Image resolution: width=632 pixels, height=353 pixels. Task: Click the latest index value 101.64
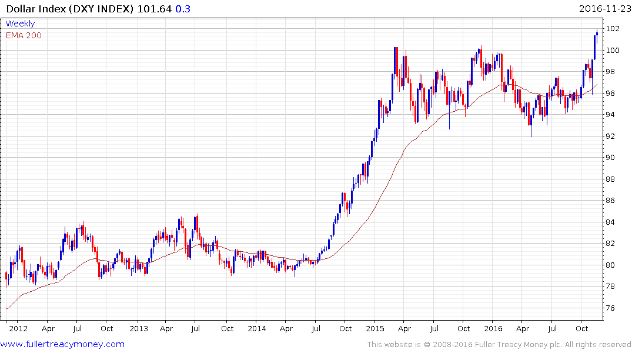155,9
